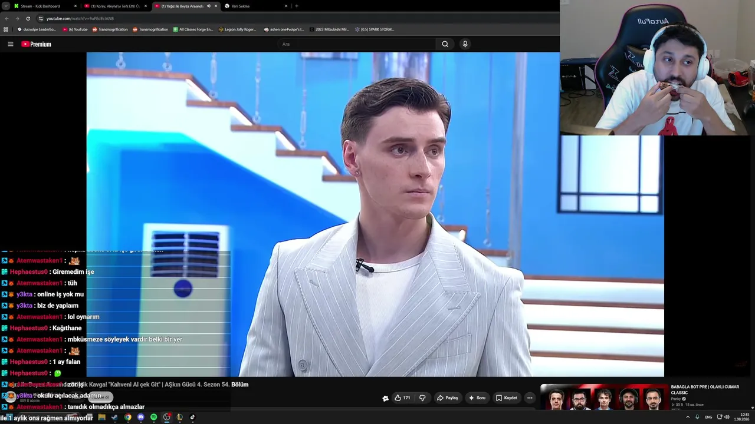The image size is (755, 424).
Task: Open site information icon in address bar
Action: [41, 18]
